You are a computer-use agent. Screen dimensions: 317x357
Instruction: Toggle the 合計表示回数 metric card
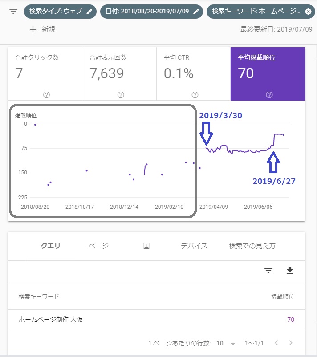(119, 71)
